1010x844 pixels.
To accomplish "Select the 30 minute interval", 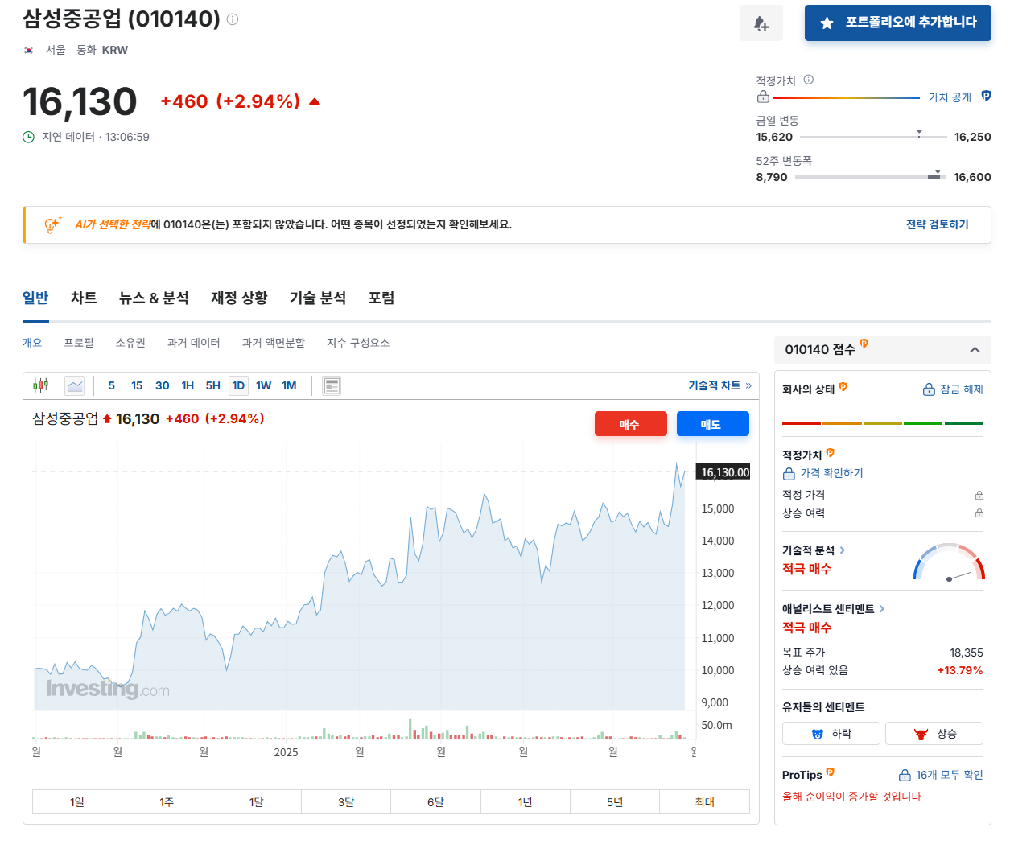I will (x=163, y=385).
